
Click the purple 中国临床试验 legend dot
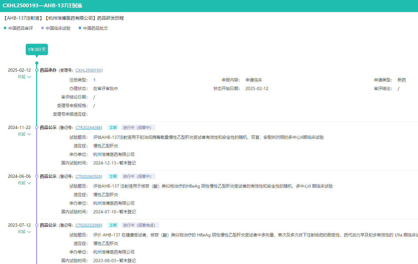tap(42, 28)
